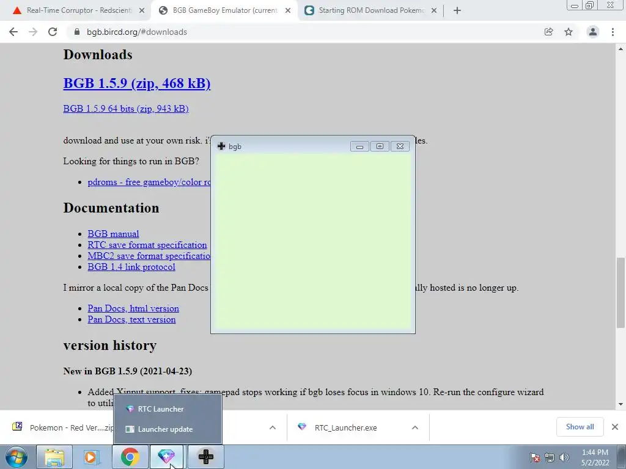This screenshot has height=469, width=626.
Task: Open Chrome's three-dot menu
Action: pos(613,32)
